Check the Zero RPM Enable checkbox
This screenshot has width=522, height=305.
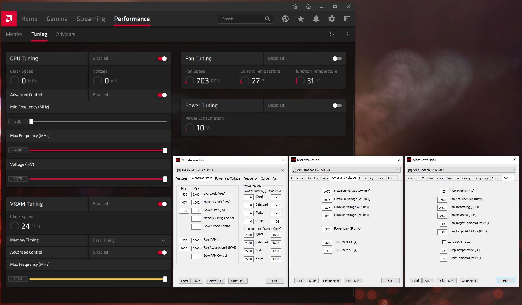[x=444, y=242]
